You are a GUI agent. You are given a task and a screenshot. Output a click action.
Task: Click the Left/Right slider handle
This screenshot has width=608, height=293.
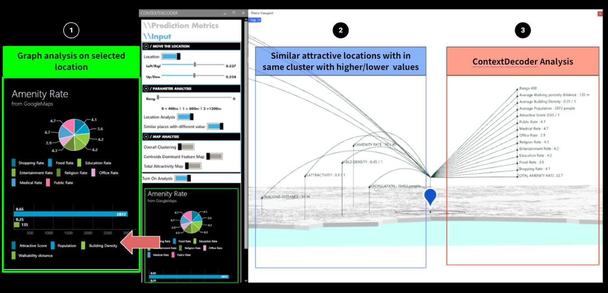click(x=195, y=65)
